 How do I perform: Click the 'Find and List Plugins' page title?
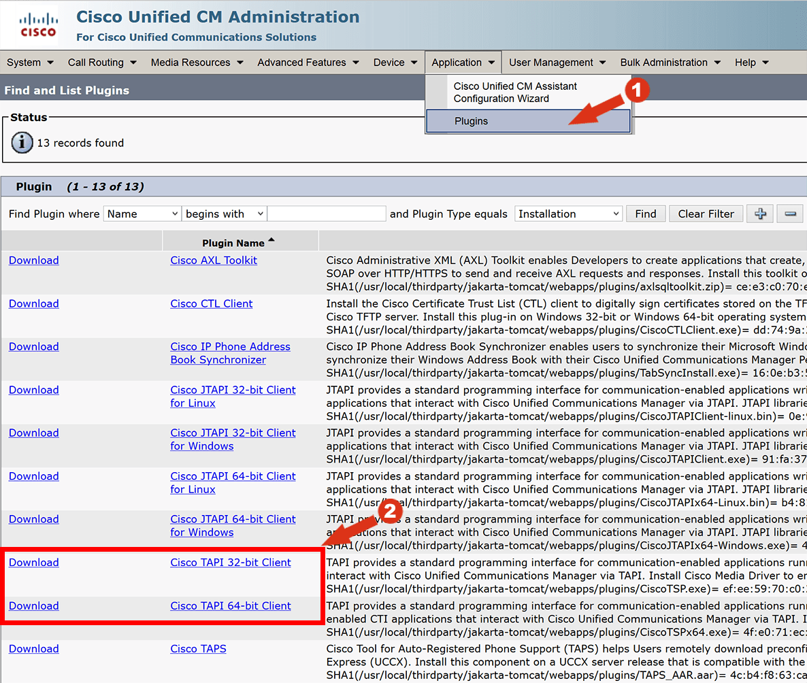coord(67,90)
